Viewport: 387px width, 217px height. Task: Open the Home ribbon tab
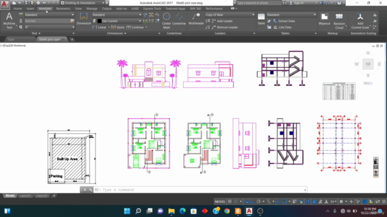pos(18,8)
